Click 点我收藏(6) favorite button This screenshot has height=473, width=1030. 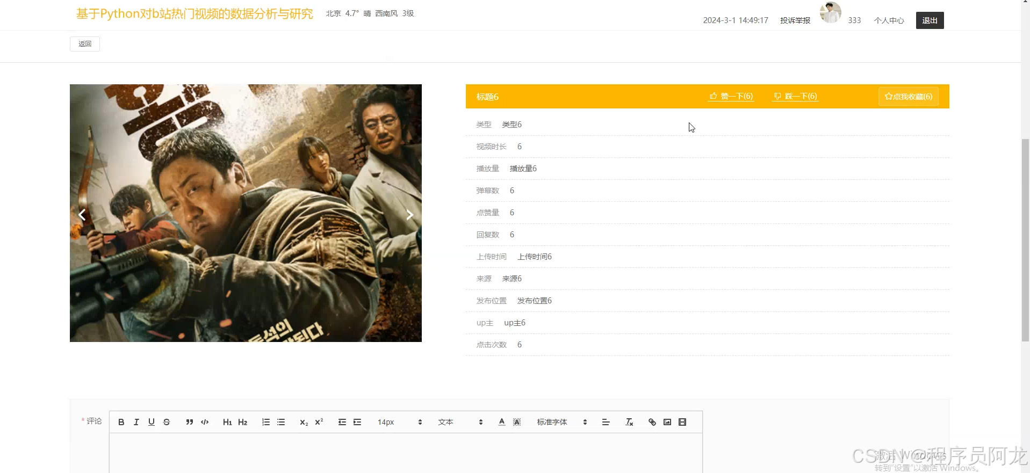click(x=909, y=97)
